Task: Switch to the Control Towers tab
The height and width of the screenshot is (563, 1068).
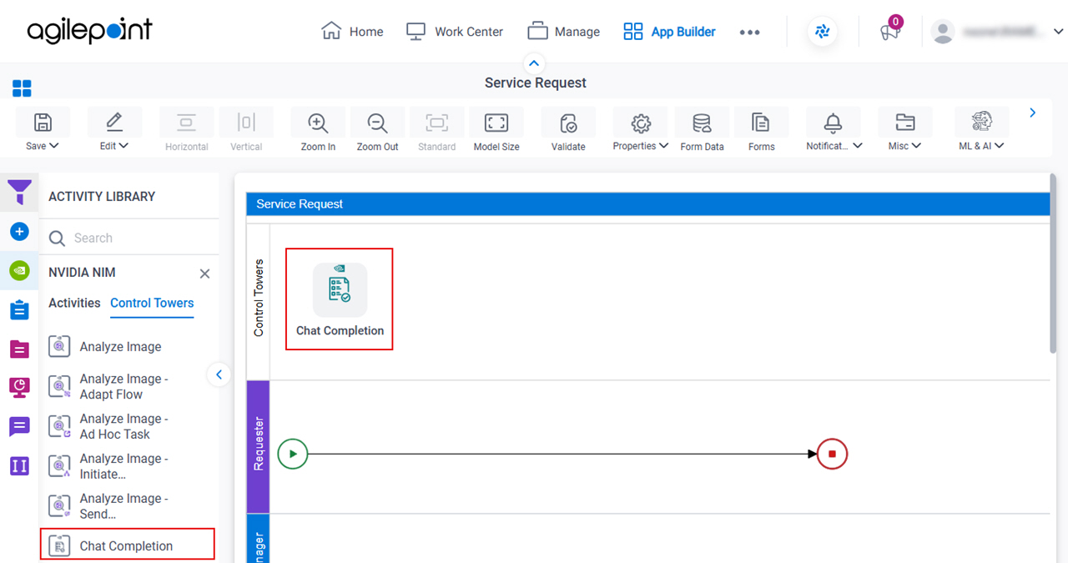Action: [x=152, y=303]
